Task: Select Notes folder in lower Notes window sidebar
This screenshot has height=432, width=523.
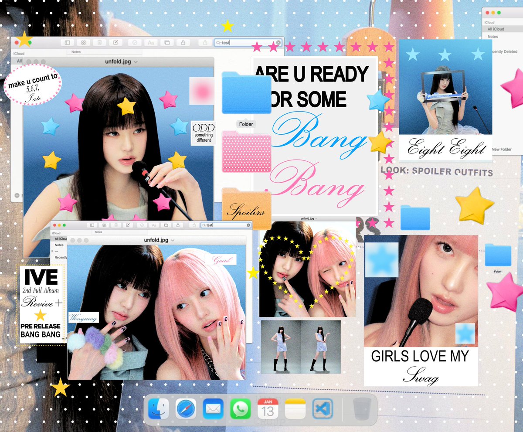Action: pos(59,245)
